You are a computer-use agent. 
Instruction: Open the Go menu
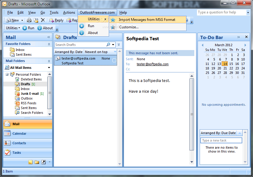click(x=43, y=13)
